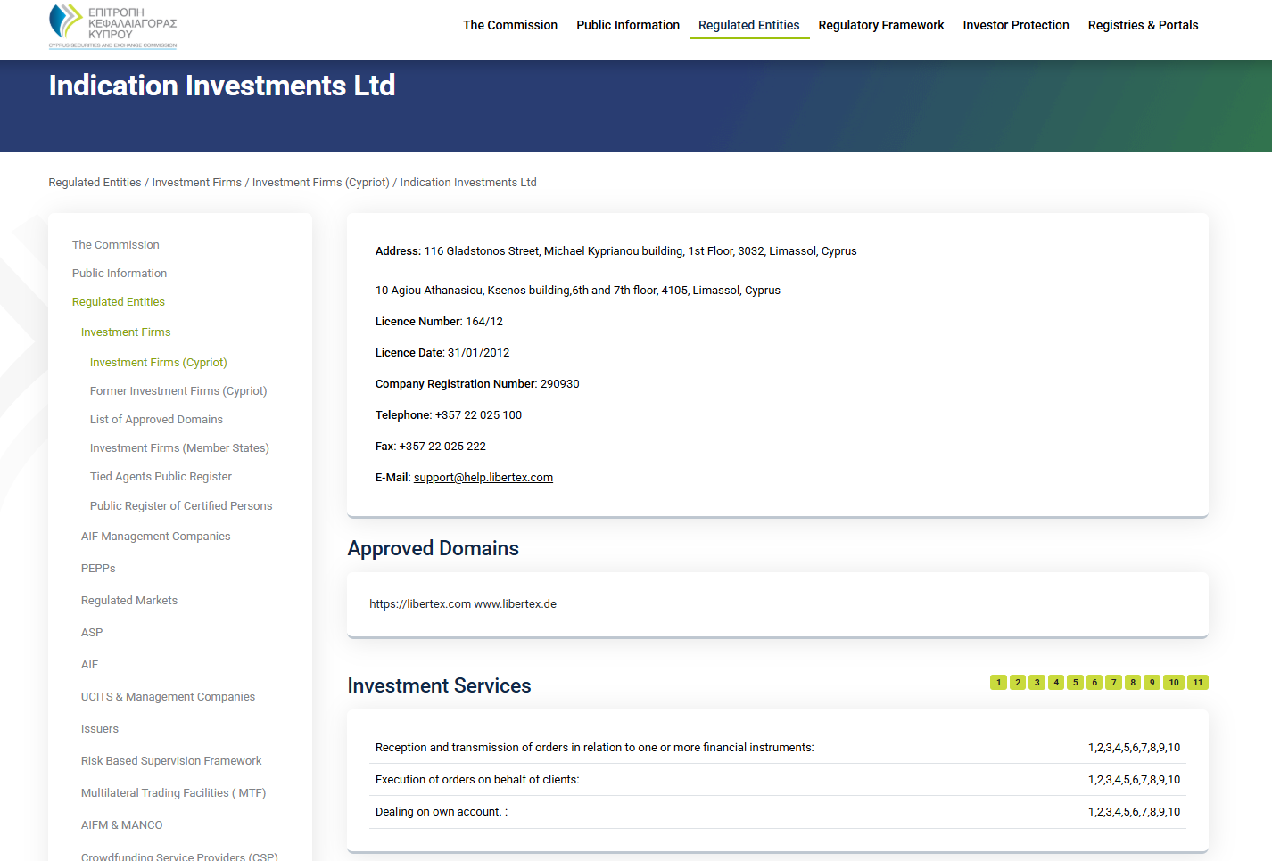Open Regulated Markets sidebar item
1272x861 pixels.
[x=129, y=601]
